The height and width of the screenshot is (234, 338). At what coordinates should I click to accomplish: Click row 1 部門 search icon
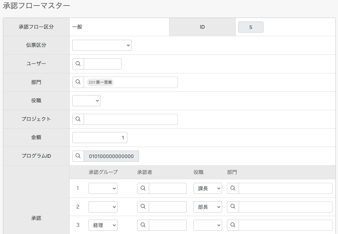coord(233,188)
